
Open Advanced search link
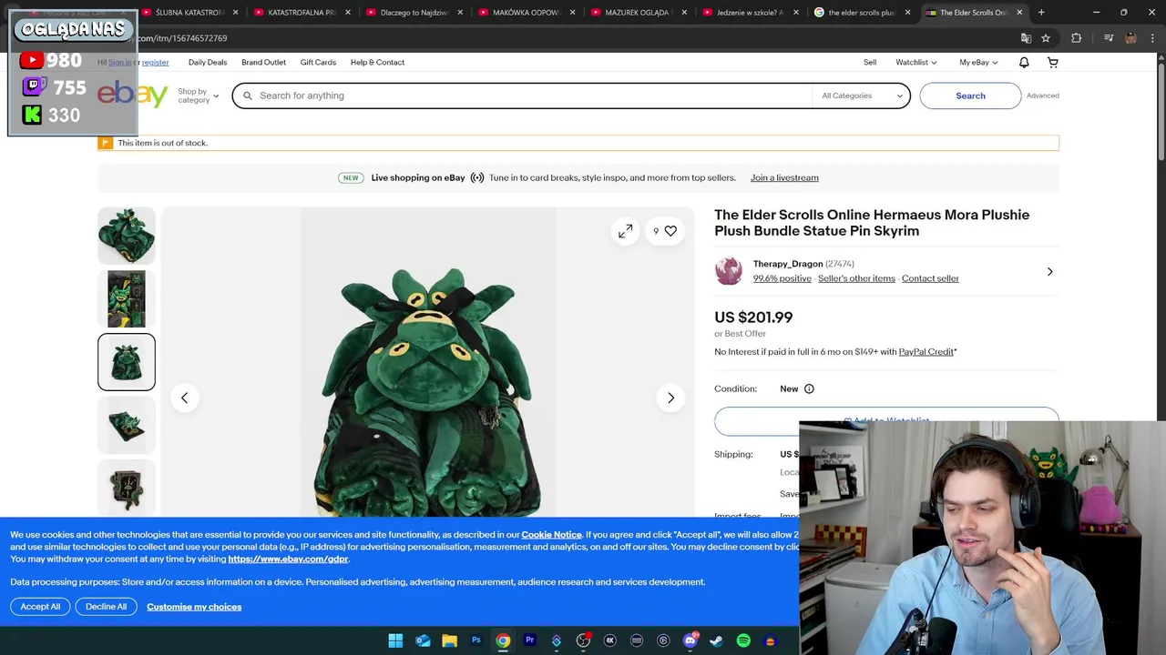pos(1042,96)
